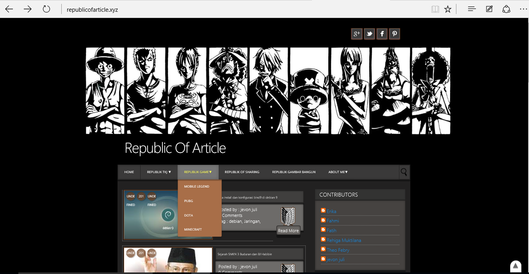Expand the Republik TKJ dropdown

coord(159,172)
